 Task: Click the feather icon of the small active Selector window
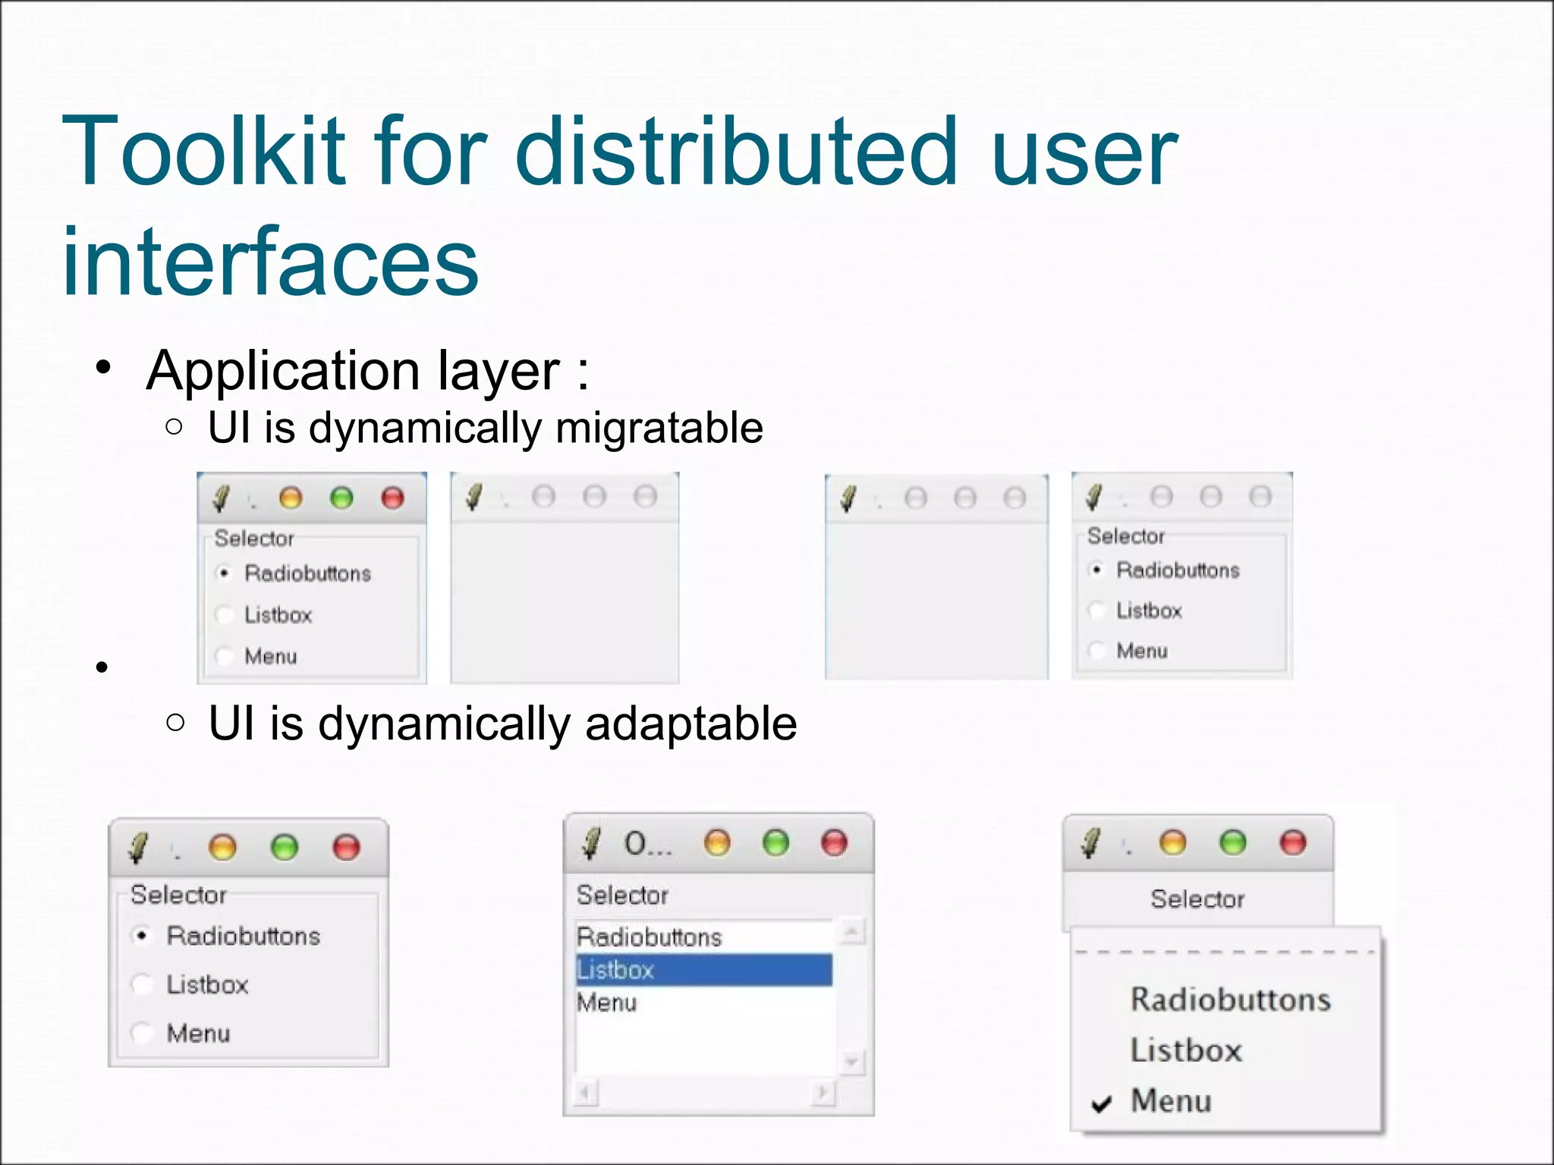pos(222,498)
